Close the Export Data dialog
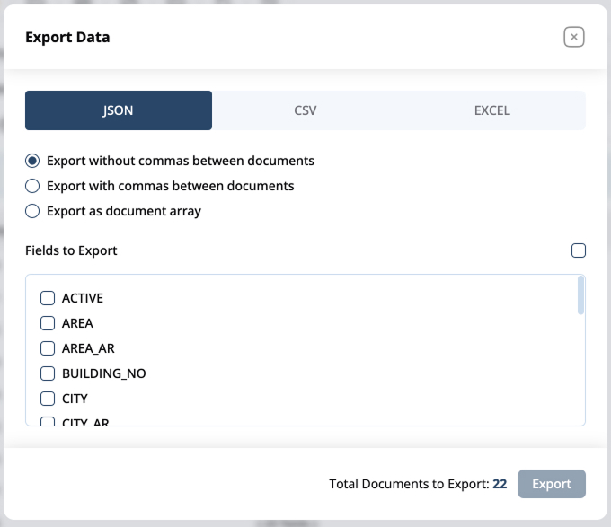 [573, 37]
